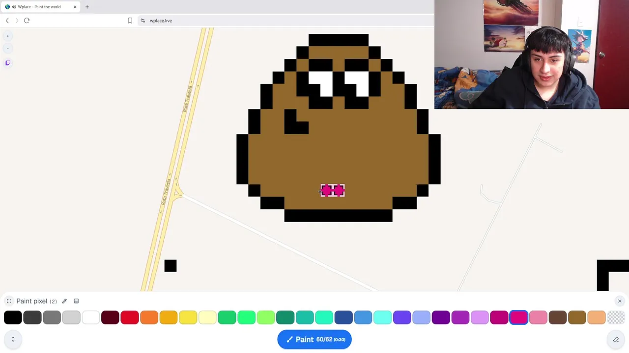Open a new browser tab
The image size is (629, 353).
click(87, 7)
